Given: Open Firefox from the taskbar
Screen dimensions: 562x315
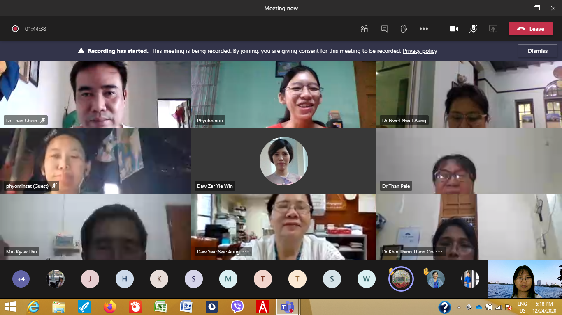Looking at the screenshot, I should click(110, 307).
